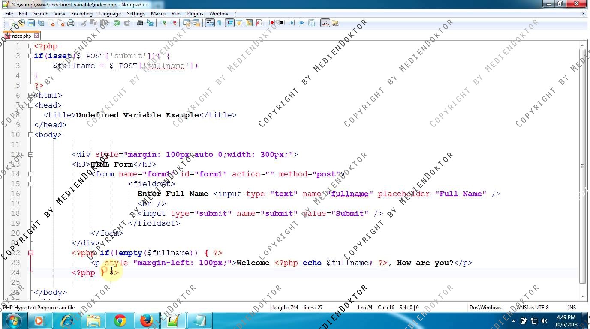The image size is (590, 329).
Task: Open Firefox from the Windows taskbar
Action: coord(146,320)
